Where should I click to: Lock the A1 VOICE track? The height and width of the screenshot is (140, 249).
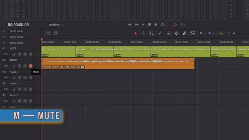pyautogui.click(x=14, y=54)
